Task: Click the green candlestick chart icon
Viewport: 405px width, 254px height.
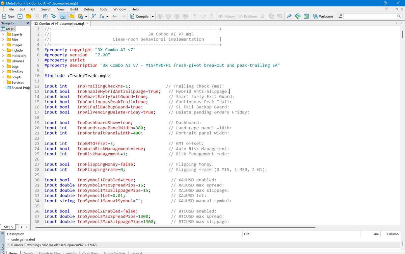Action: 306,16
